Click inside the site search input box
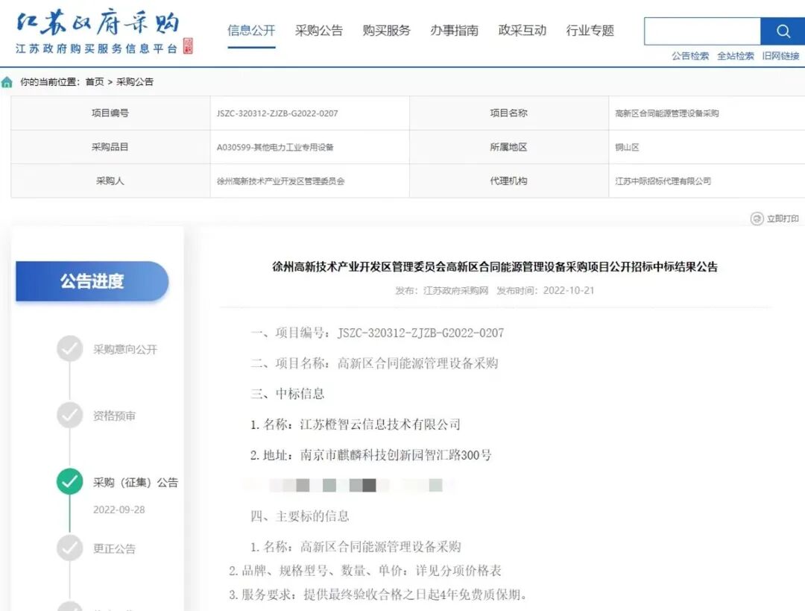Screen dimensions: 805x611 click(701, 31)
